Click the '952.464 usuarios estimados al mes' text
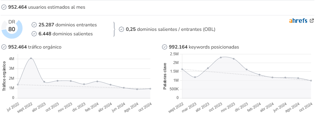The image size is (315, 117). pyautogui.click(x=47, y=7)
